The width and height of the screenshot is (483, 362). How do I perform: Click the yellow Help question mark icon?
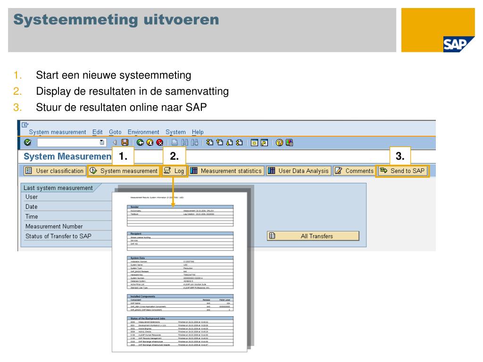[279, 142]
